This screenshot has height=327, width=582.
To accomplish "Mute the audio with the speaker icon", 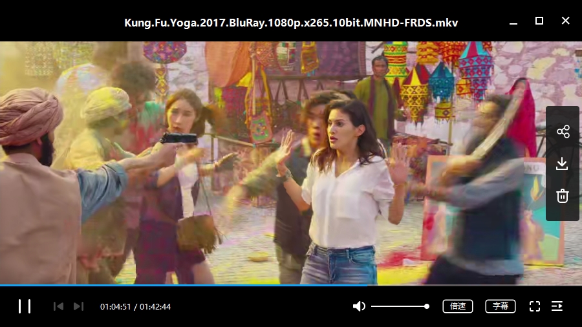I will [x=359, y=306].
